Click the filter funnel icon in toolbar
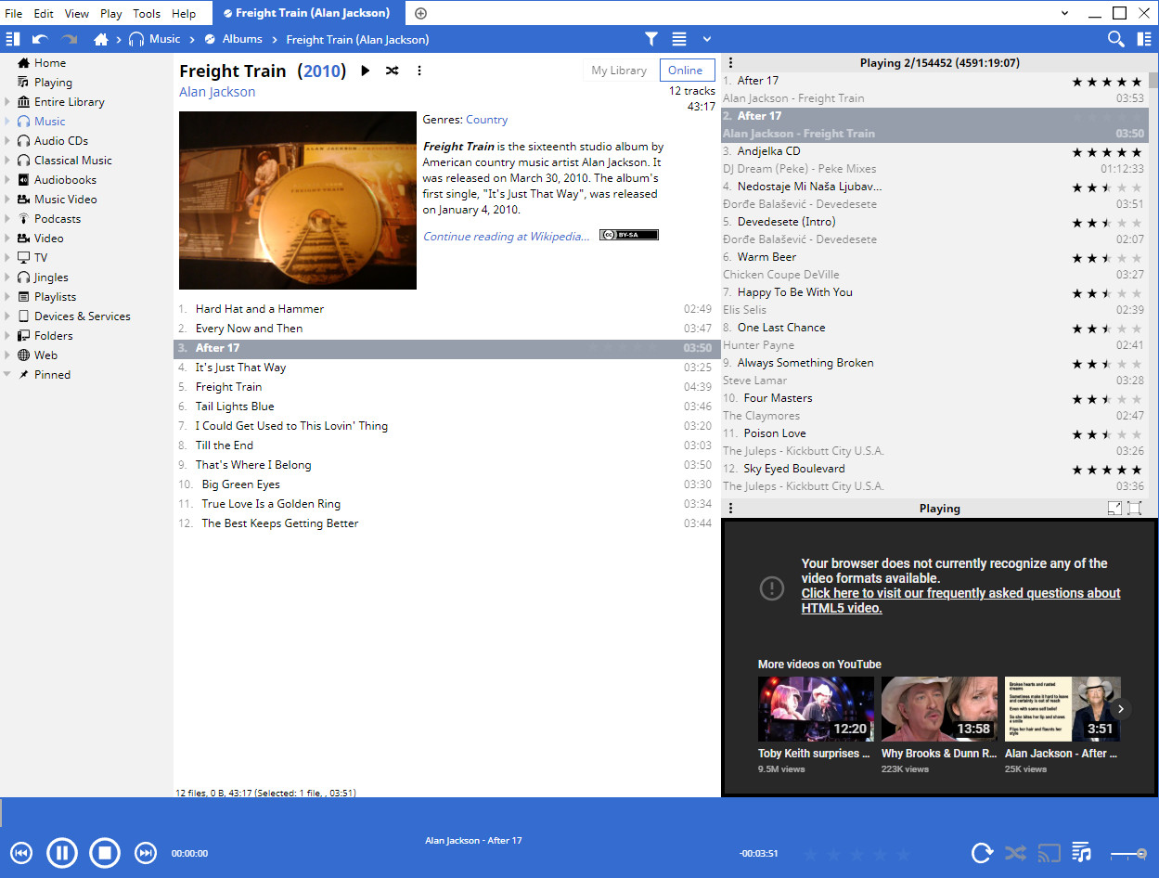The height and width of the screenshot is (878, 1159). click(651, 39)
